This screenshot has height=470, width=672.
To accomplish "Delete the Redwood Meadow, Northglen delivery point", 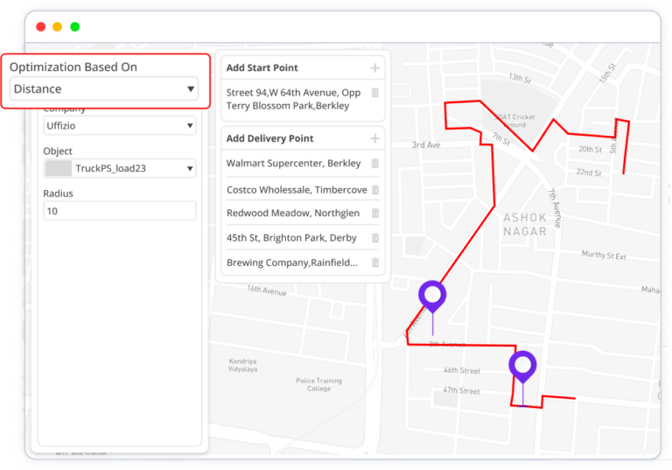I will coord(375,213).
